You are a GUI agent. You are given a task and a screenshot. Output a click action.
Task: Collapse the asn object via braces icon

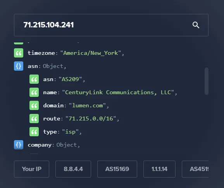(x=19, y=66)
